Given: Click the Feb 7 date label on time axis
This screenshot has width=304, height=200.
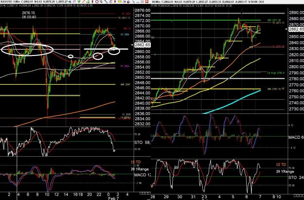Looking at the screenshot, I should pos(113,198).
